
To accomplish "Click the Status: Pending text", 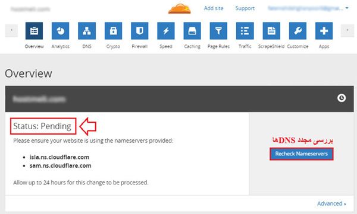I will (x=42, y=126).
